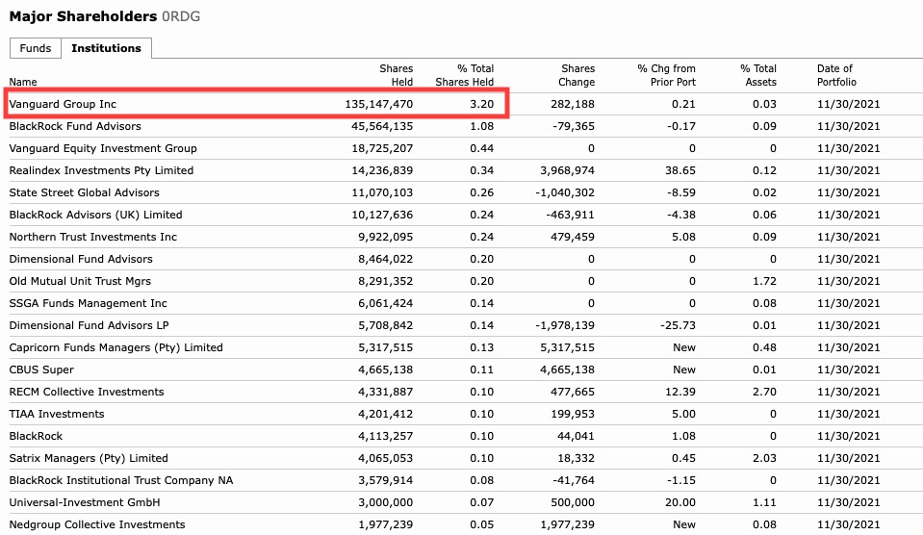Click shares held value 135,147,470
Image resolution: width=923 pixels, height=535 pixels.
pyautogui.click(x=379, y=104)
